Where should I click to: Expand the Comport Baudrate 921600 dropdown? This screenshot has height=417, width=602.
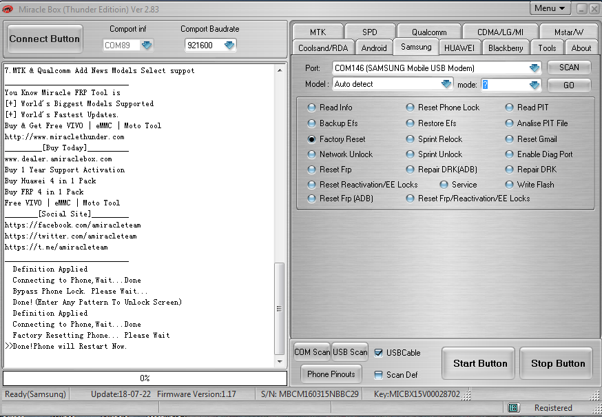(x=229, y=45)
